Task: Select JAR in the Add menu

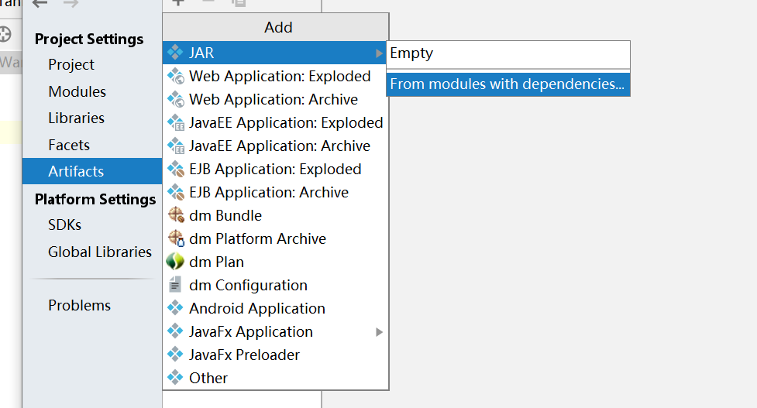Action: click(275, 53)
